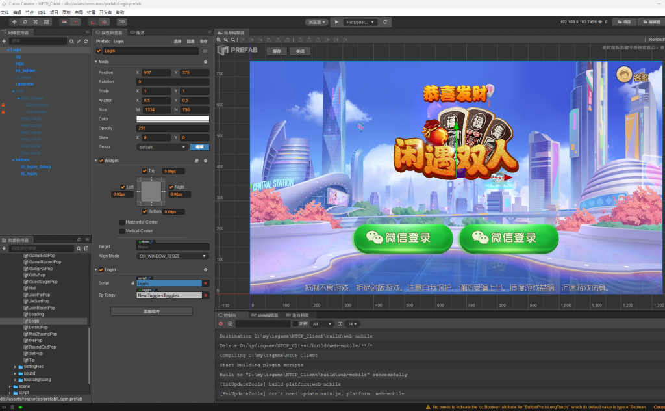Click the plus icon in the hierarchy panel
The width and height of the screenshot is (665, 411).
click(4, 41)
